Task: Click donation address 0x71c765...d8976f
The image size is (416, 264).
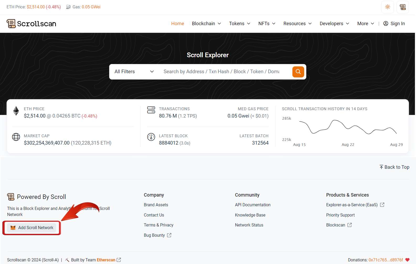Action: [386, 260]
